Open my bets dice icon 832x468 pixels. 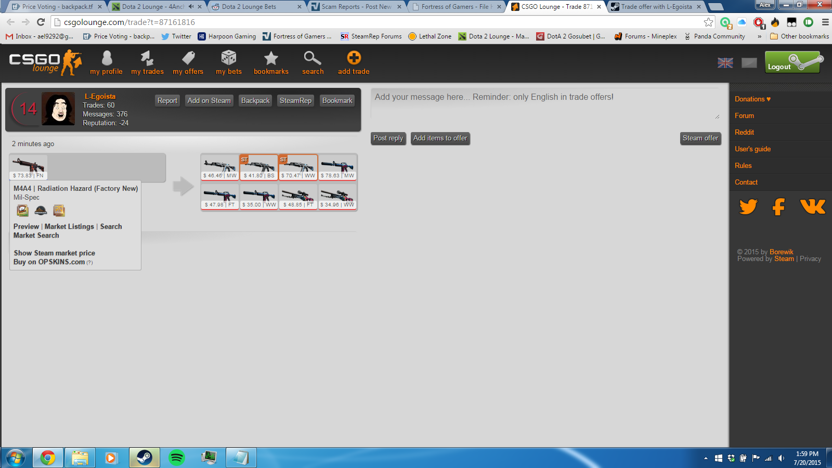229,58
